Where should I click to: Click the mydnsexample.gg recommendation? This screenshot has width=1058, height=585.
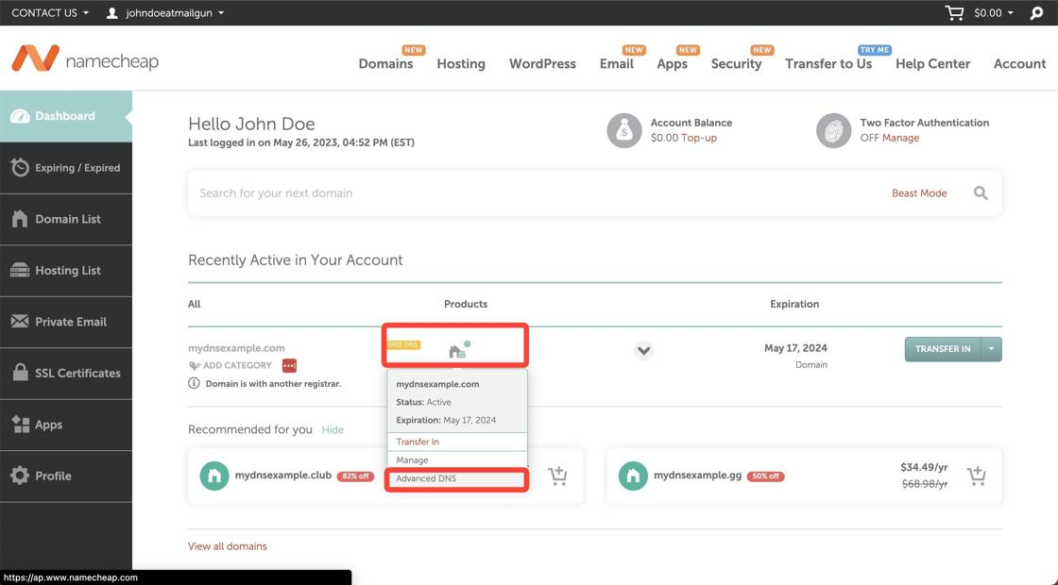pos(698,476)
